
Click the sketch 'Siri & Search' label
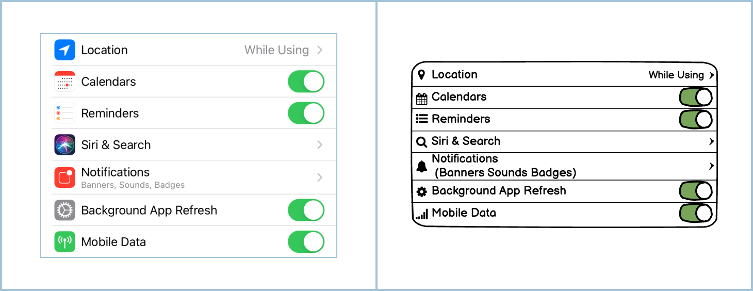click(x=466, y=141)
